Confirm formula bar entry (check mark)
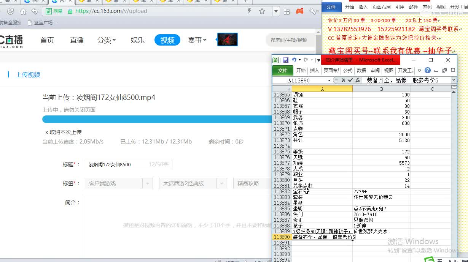 [x=350, y=80]
